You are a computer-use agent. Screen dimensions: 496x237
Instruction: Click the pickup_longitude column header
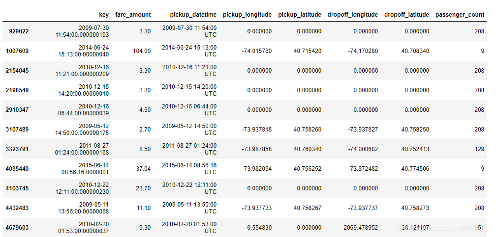(248, 15)
